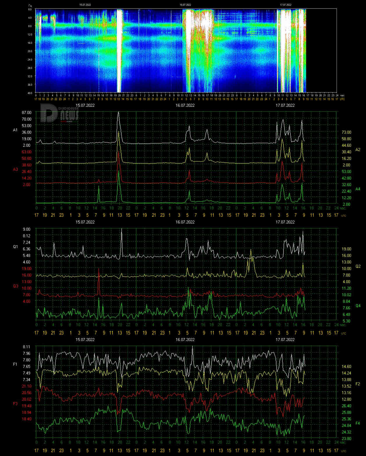Click the tallest white A1 peak on 15.07.2022
366x456 pixels.
click(118, 113)
